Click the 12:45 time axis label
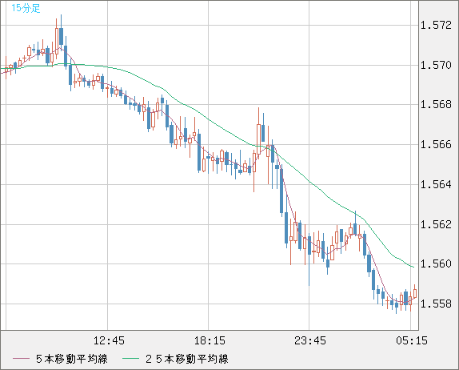459x370 pixels. coord(109,340)
